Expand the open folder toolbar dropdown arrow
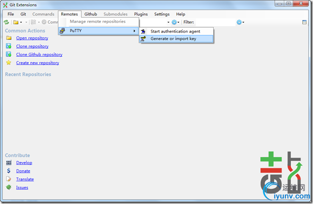The height and width of the screenshot is (204, 313). tap(21, 22)
